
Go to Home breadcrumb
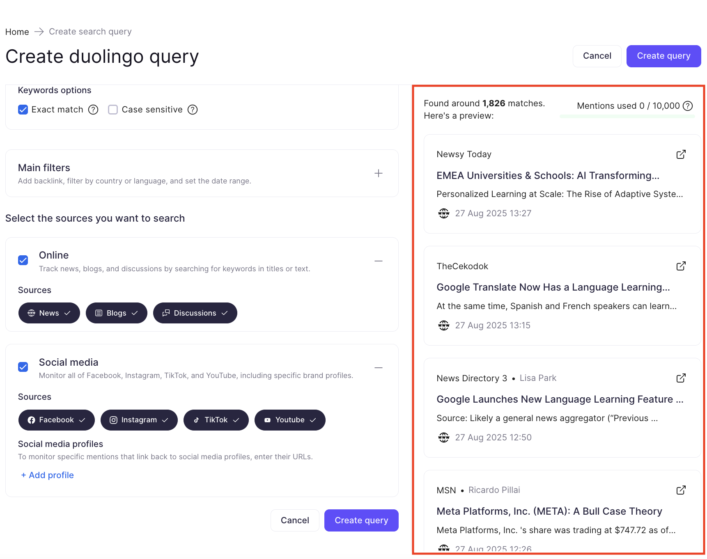[17, 32]
